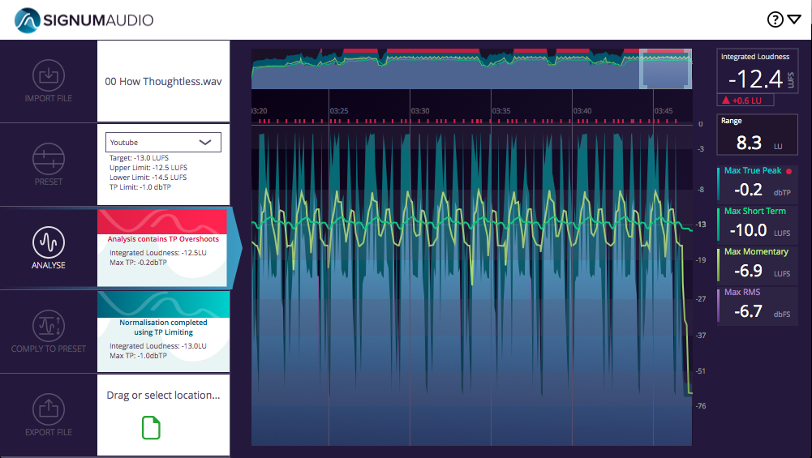This screenshot has width=812, height=458.
Task: Open the Youtube preset dropdown
Action: [164, 142]
